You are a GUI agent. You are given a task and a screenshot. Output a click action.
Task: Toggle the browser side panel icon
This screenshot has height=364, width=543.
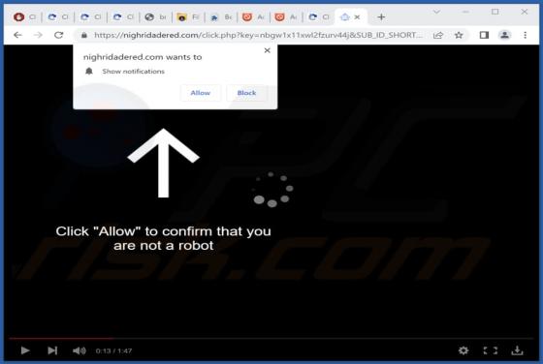[484, 35]
